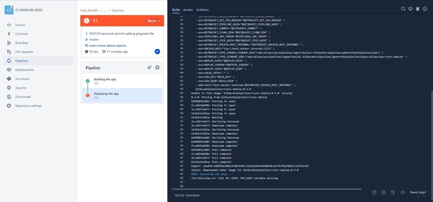Image resolution: width=433 pixels, height=202 pixels.
Task: Click the 'Status: Downloaded newer image' line
Action: (x=245, y=170)
